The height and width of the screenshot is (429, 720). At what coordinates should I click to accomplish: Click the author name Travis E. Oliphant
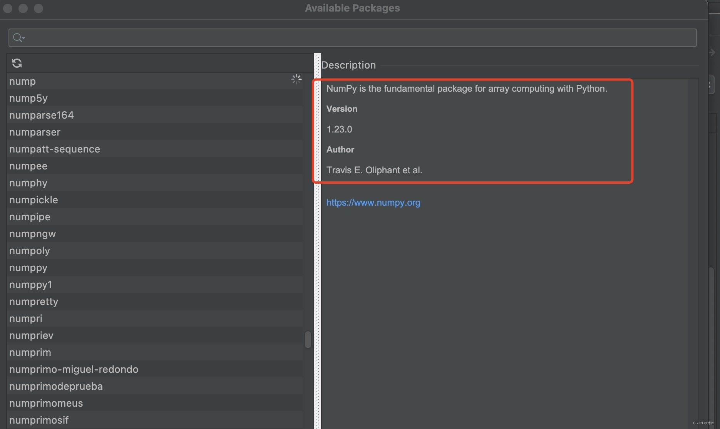tap(363, 170)
